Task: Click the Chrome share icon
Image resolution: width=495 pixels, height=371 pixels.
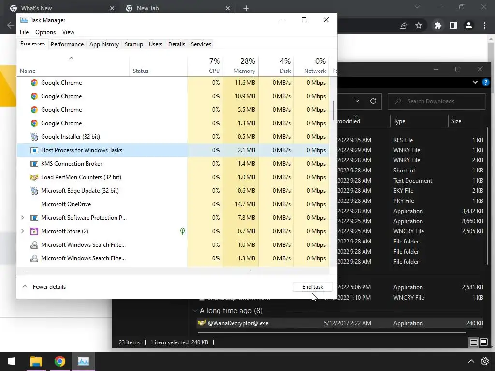Action: tap(403, 25)
